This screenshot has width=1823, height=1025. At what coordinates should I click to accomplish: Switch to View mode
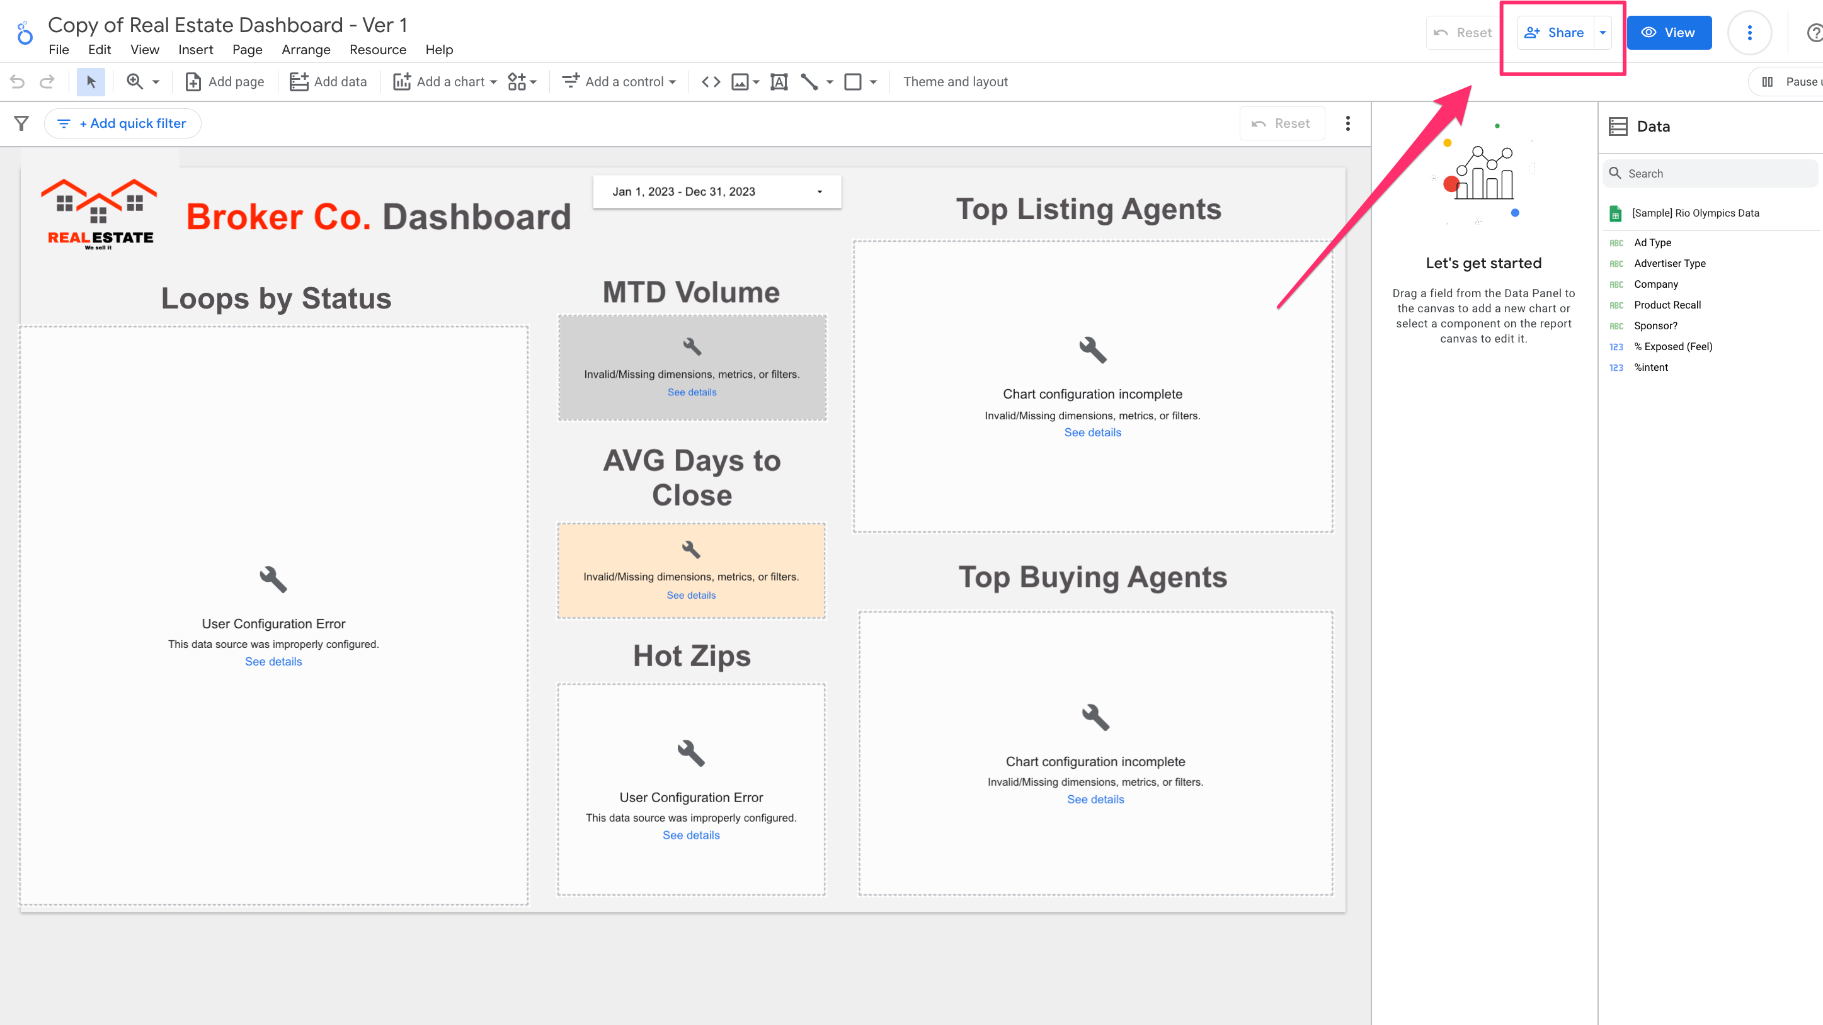click(x=1669, y=32)
